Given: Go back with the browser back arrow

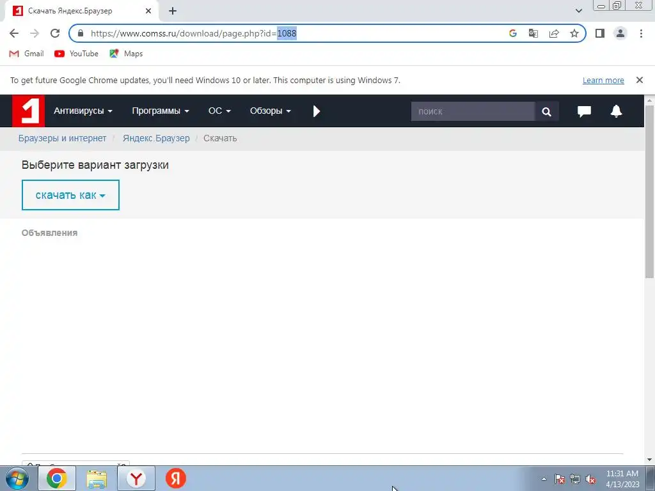Looking at the screenshot, I should (14, 33).
